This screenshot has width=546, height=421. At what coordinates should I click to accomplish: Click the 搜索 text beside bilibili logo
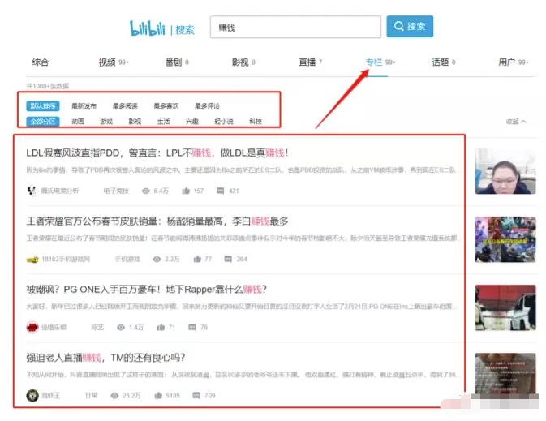pyautogui.click(x=185, y=30)
